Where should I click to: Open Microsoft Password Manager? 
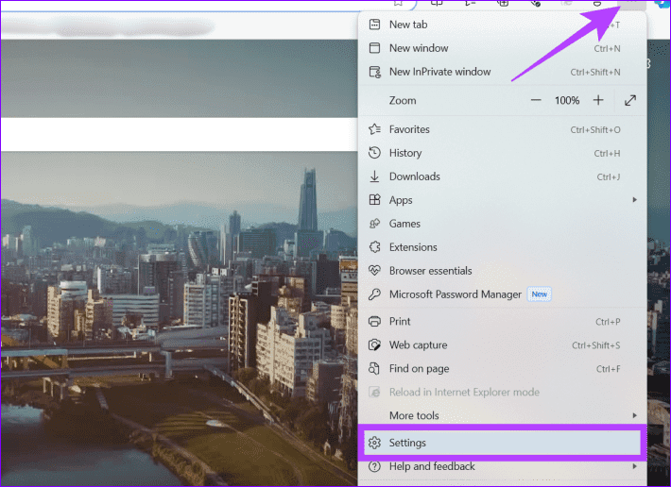coord(502,294)
